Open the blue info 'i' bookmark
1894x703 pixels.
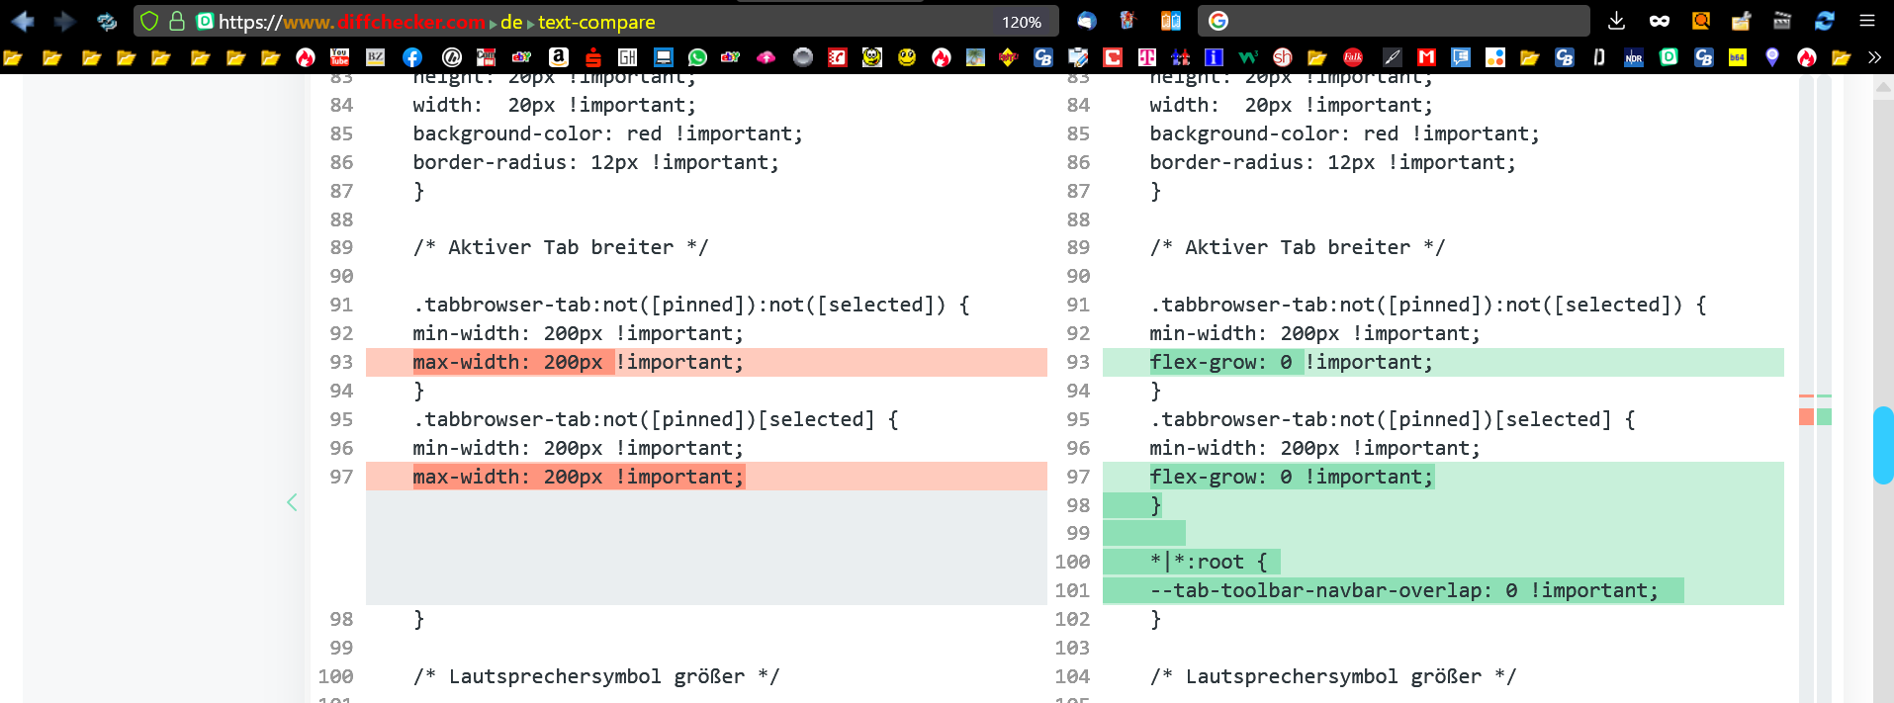(x=1214, y=57)
